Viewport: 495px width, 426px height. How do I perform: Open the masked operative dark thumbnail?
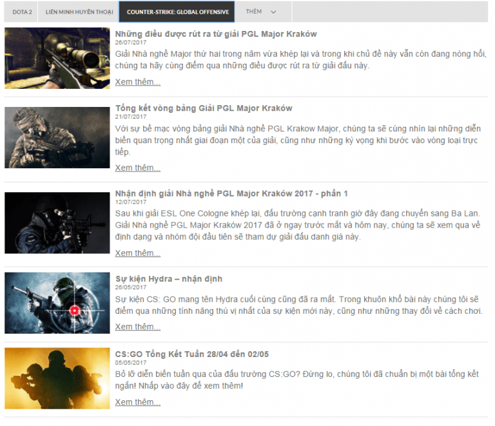coord(57,223)
